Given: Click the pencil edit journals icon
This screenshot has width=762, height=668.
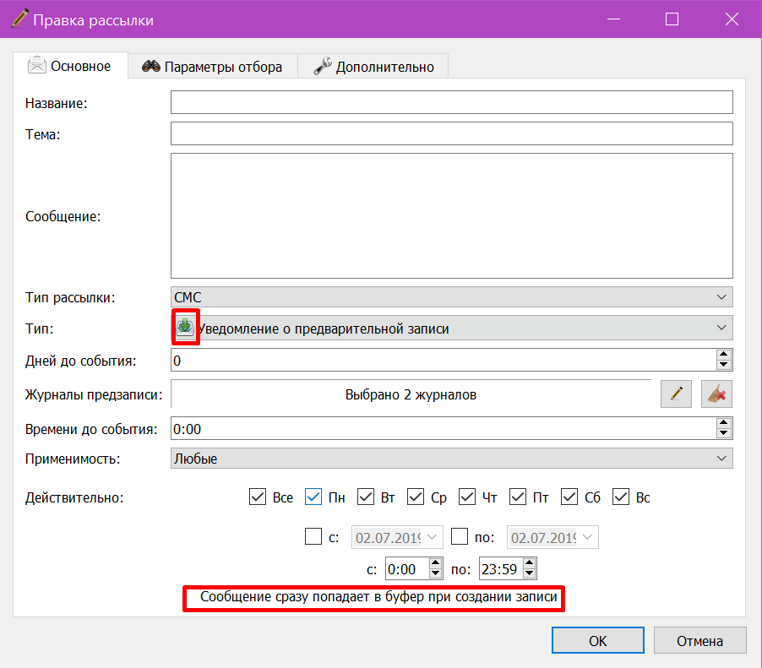Looking at the screenshot, I should [676, 394].
